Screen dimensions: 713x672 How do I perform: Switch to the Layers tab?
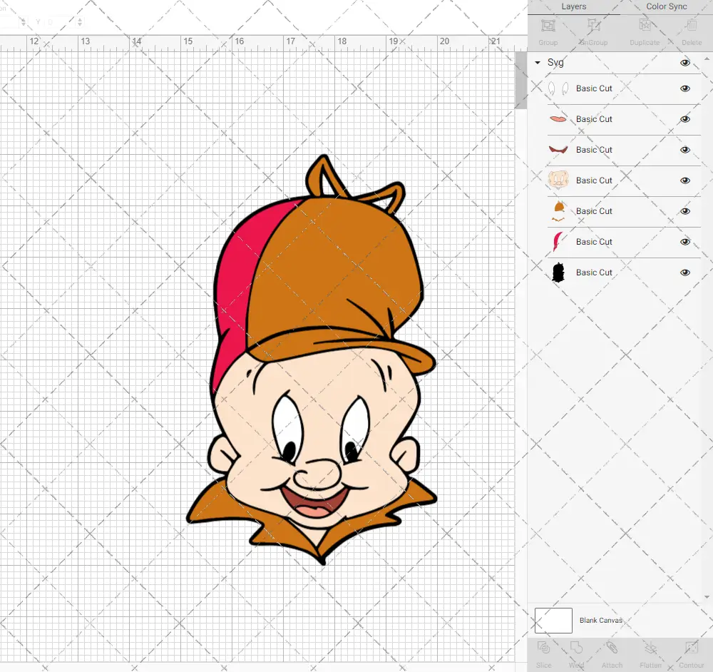573,7
